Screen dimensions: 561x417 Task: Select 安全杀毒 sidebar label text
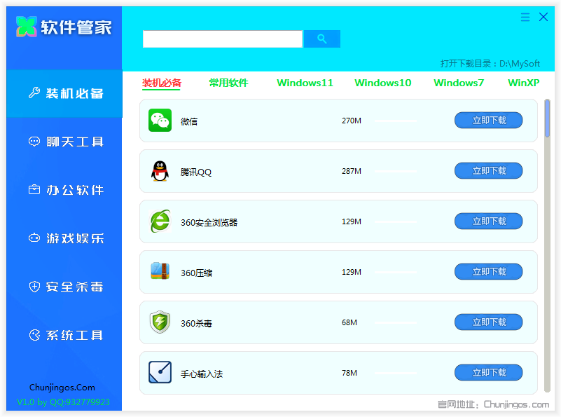(x=75, y=287)
